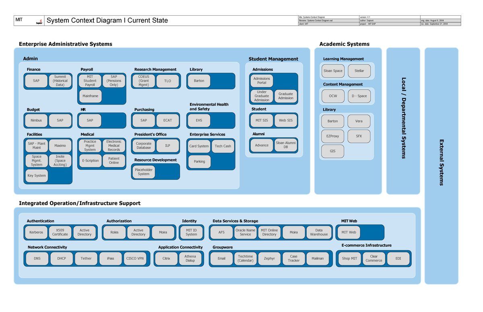Click the Techtime (Calendar) box
This screenshot has height=312, width=483.
coord(246,259)
